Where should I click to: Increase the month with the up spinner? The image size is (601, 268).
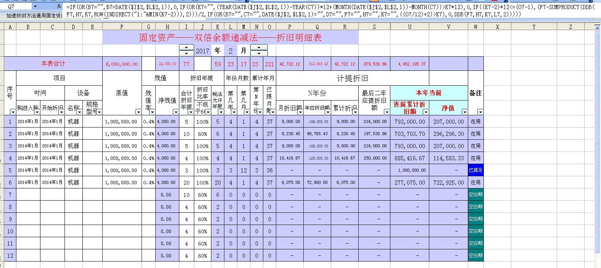click(259, 48)
